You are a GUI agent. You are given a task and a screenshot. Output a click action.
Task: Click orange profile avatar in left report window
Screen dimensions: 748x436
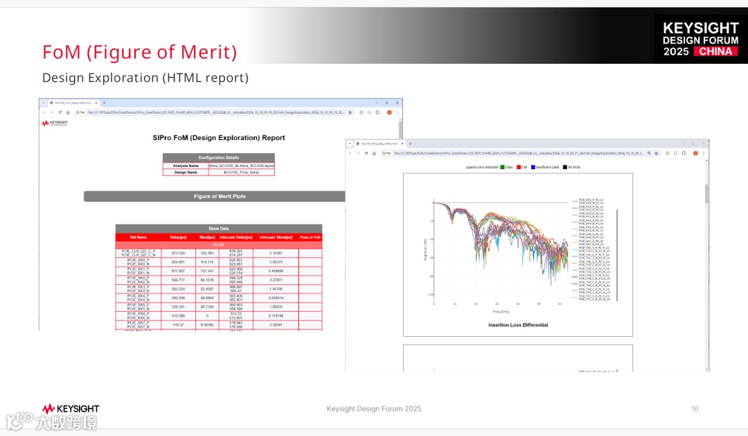(x=389, y=113)
